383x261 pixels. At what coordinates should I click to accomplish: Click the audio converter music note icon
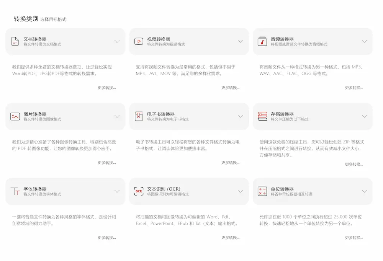point(262,41)
